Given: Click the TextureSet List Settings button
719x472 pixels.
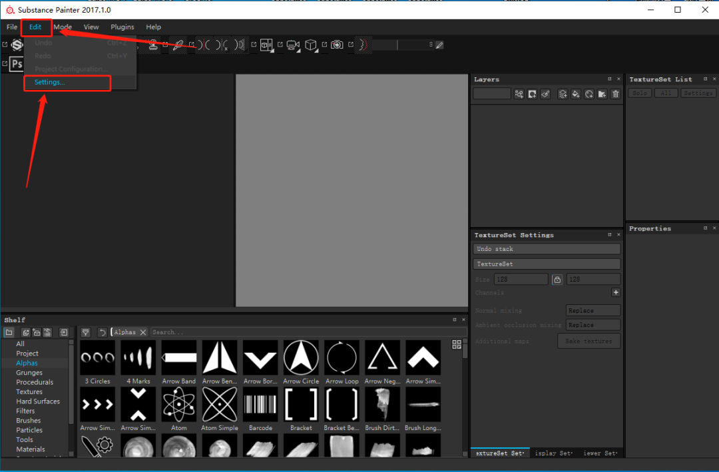Looking at the screenshot, I should (698, 93).
